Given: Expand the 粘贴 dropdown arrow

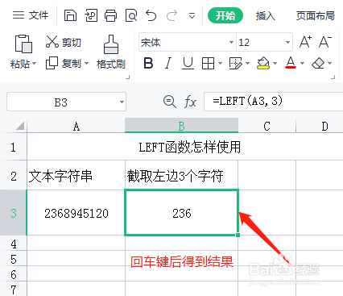Looking at the screenshot, I should point(35,64).
